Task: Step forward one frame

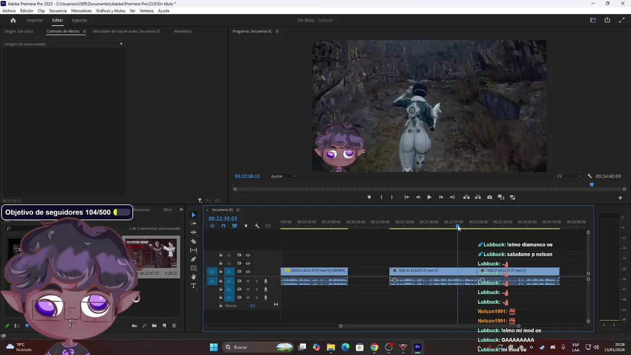Action: (441, 197)
